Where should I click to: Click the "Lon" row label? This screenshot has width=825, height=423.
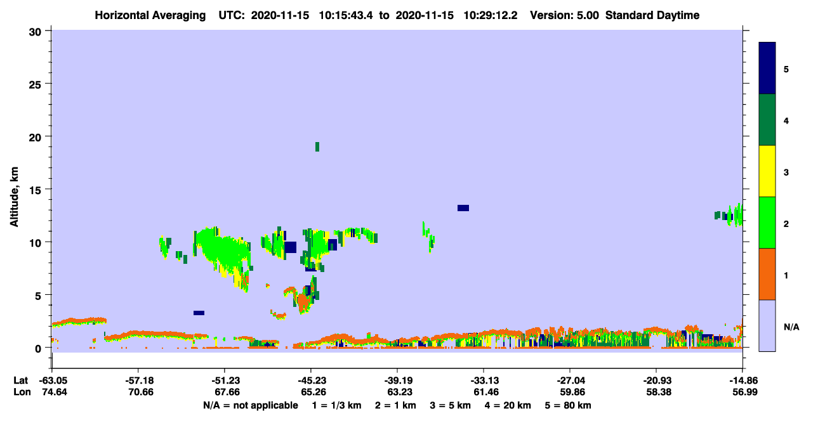(22, 393)
